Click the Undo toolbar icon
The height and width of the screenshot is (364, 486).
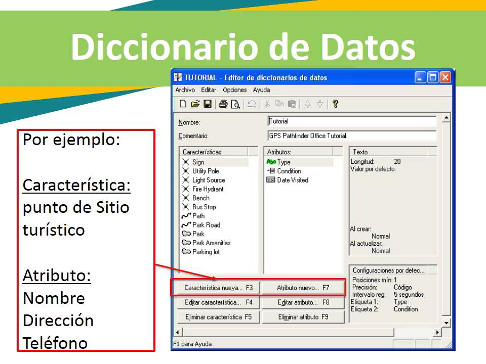coord(252,104)
